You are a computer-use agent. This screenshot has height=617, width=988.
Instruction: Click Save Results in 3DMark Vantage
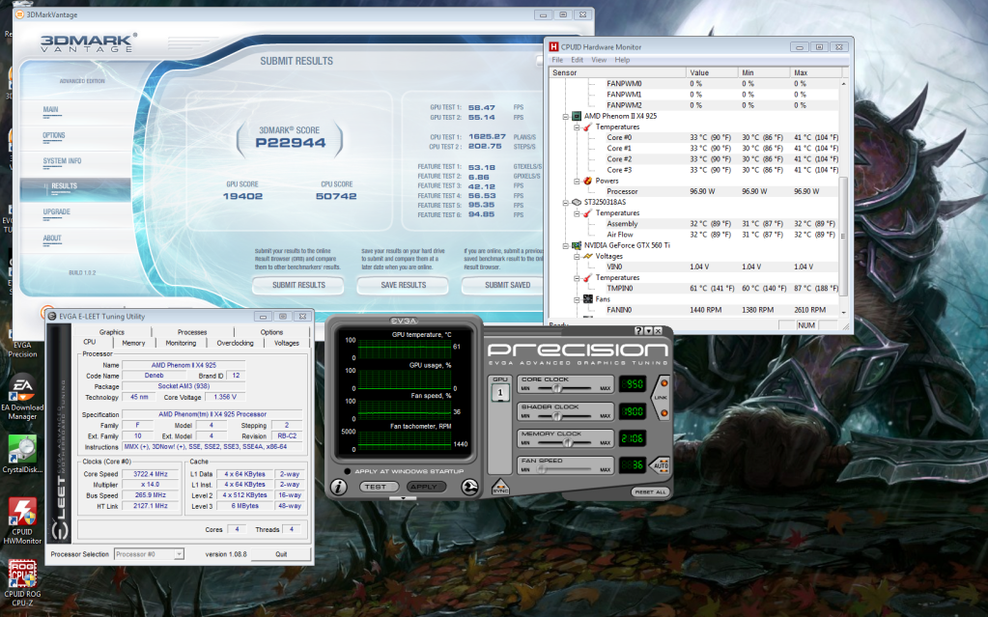tap(404, 285)
